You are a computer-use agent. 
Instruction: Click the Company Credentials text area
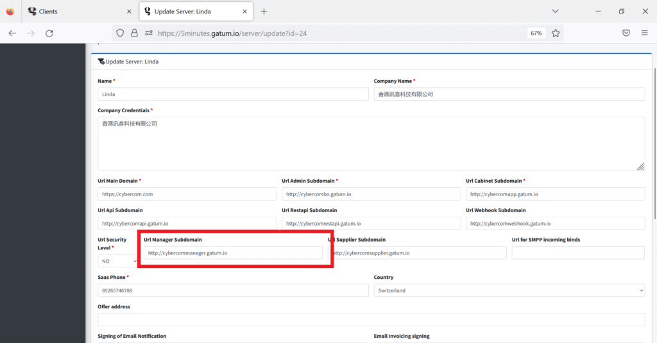[371, 144]
